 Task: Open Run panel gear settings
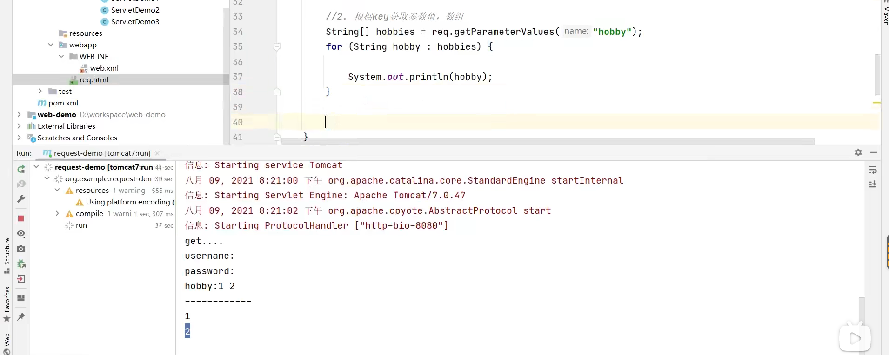(858, 152)
